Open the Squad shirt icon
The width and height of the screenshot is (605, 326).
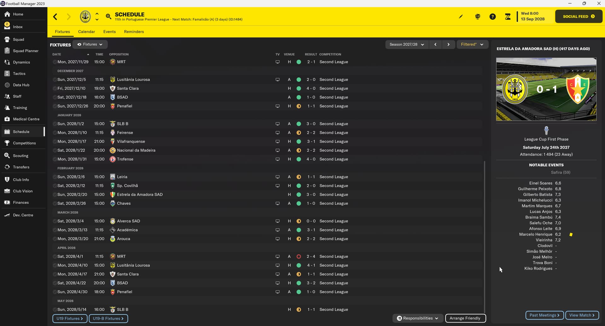point(7,39)
